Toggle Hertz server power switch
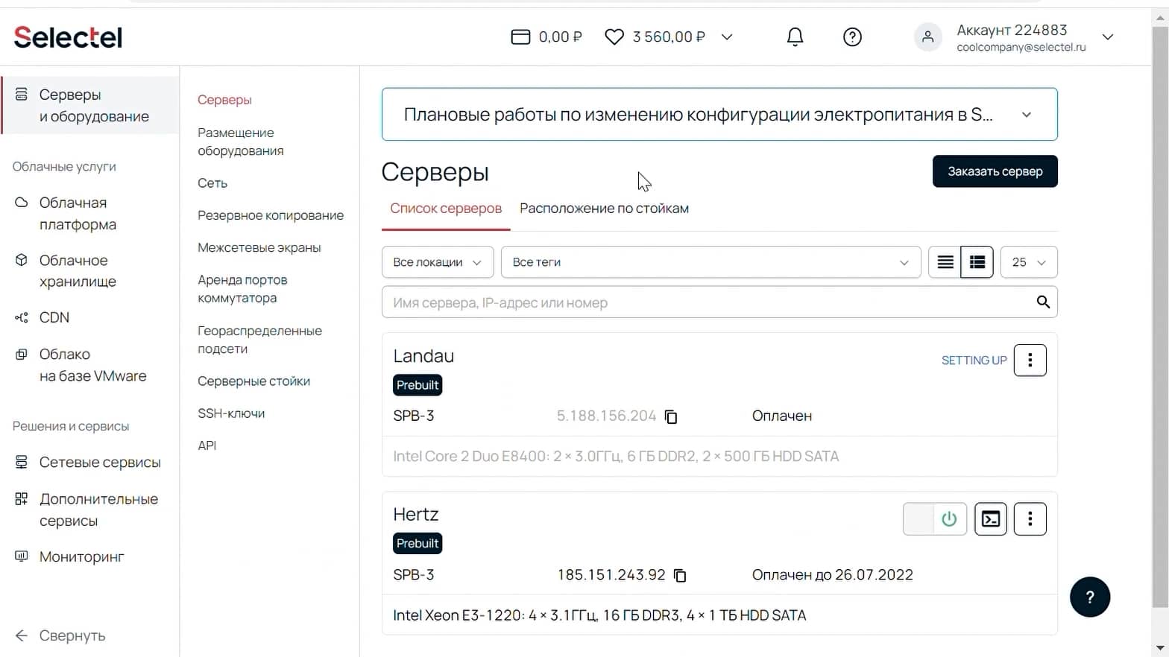1169x657 pixels. pyautogui.click(x=935, y=519)
